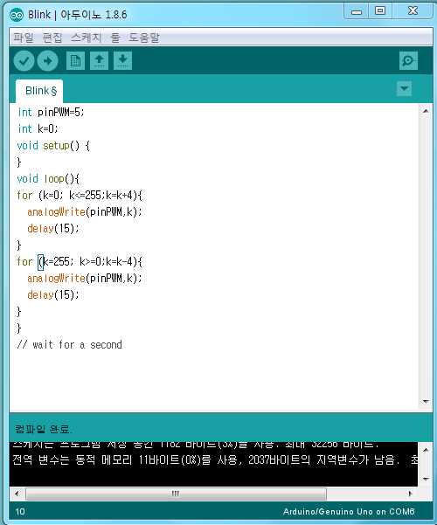Click the line number 10 in status bar

point(20,512)
